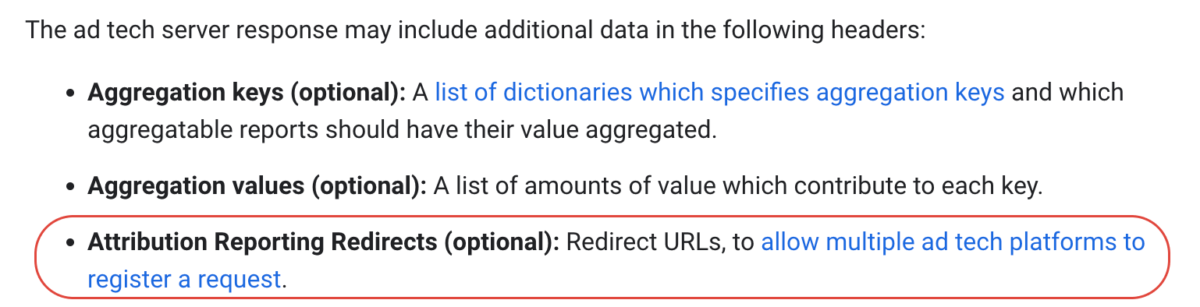1200x307 pixels.
Task: Click the bullet dot before Attribution Reporting Redirects
Action: pyautogui.click(x=70, y=243)
